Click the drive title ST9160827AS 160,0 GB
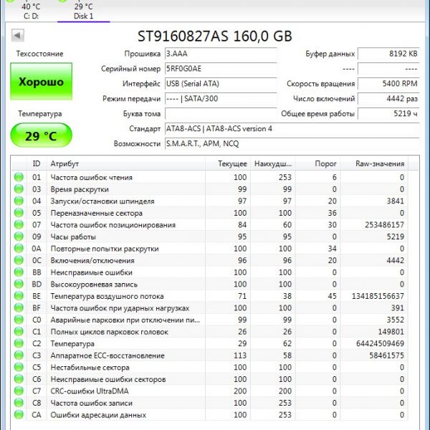The image size is (430, 430). point(215,37)
